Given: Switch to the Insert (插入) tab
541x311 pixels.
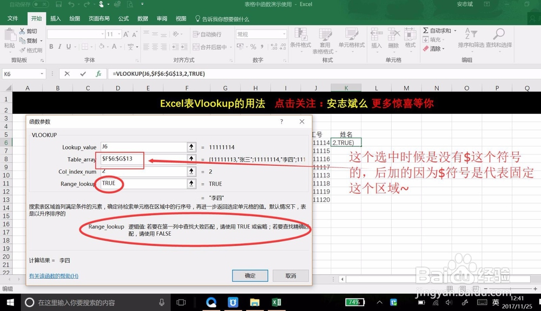Looking at the screenshot, I should coord(56,18).
